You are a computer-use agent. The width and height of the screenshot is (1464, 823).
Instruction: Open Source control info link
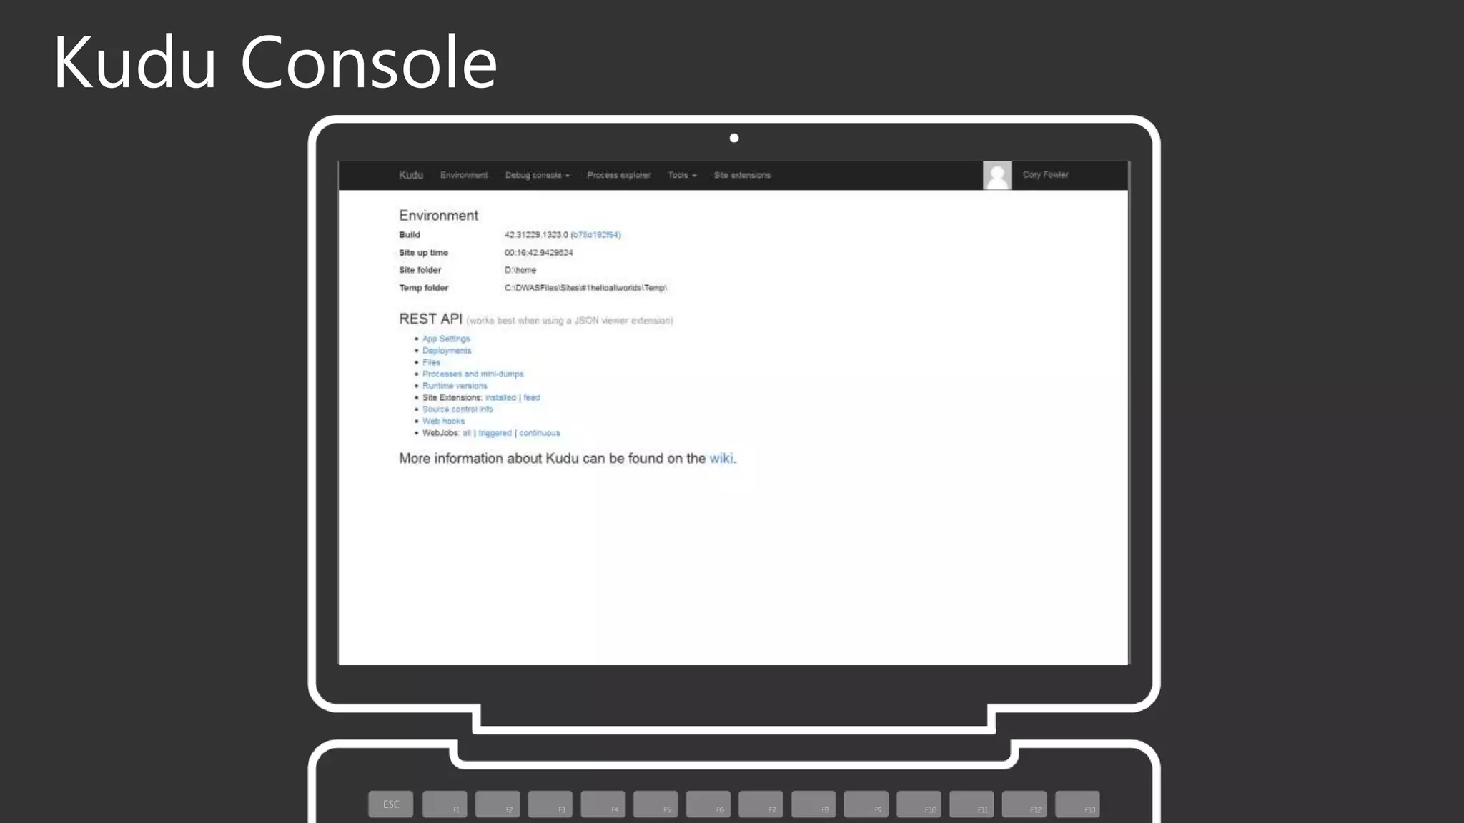click(457, 409)
